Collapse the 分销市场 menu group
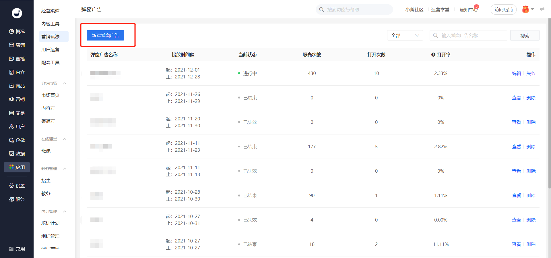The image size is (551, 258). (65, 83)
